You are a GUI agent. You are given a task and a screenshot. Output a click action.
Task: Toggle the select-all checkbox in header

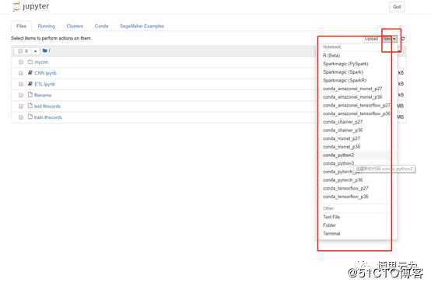click(x=20, y=51)
